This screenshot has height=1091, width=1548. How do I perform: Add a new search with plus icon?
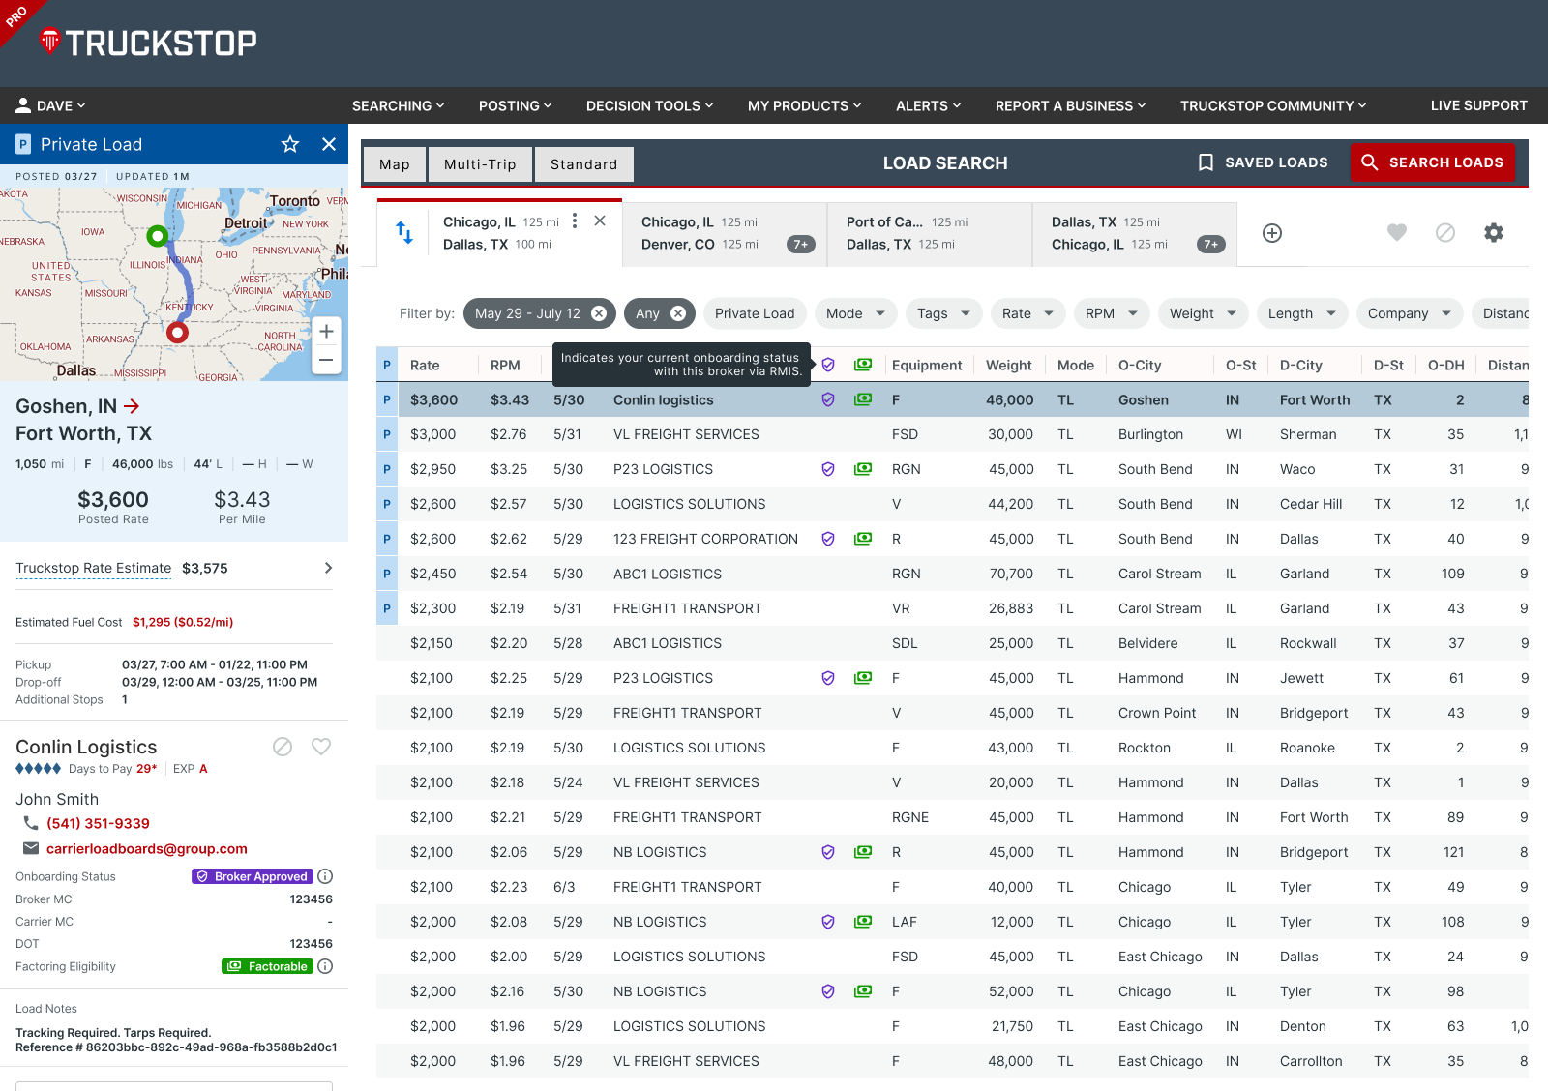1272,233
